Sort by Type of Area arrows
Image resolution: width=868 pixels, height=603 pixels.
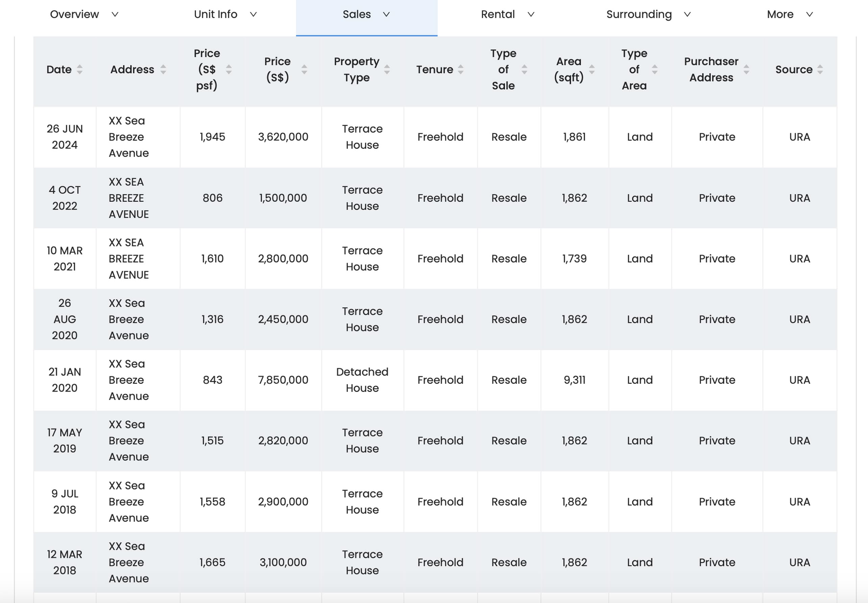655,70
